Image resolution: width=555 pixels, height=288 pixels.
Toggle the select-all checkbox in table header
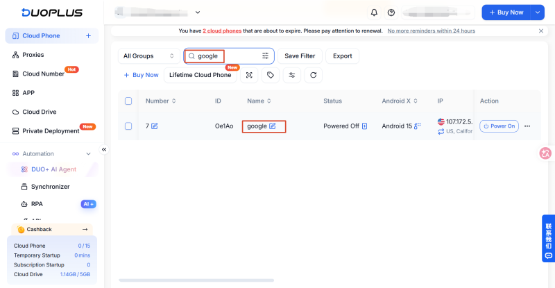pos(128,101)
